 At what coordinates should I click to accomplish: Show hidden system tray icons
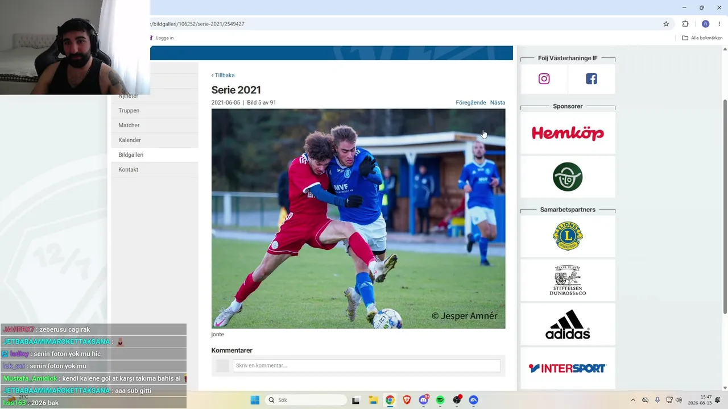pos(633,400)
